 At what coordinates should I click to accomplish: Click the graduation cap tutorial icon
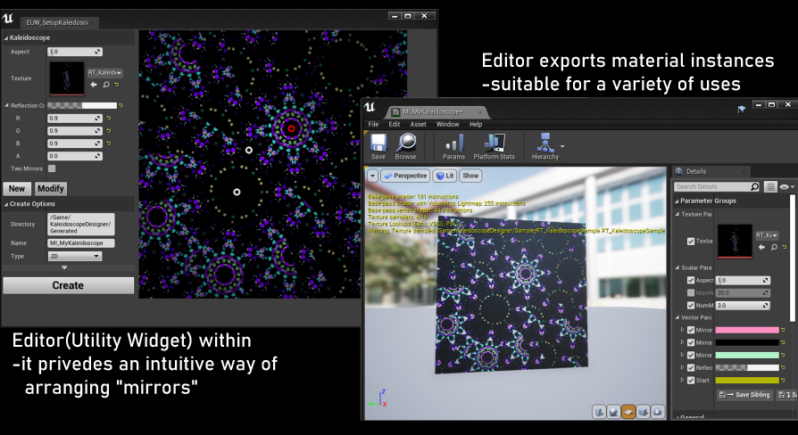(742, 109)
